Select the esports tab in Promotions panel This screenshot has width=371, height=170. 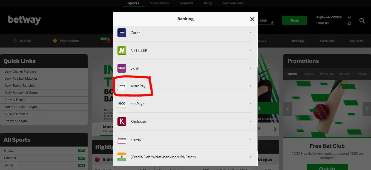[x=345, y=74]
